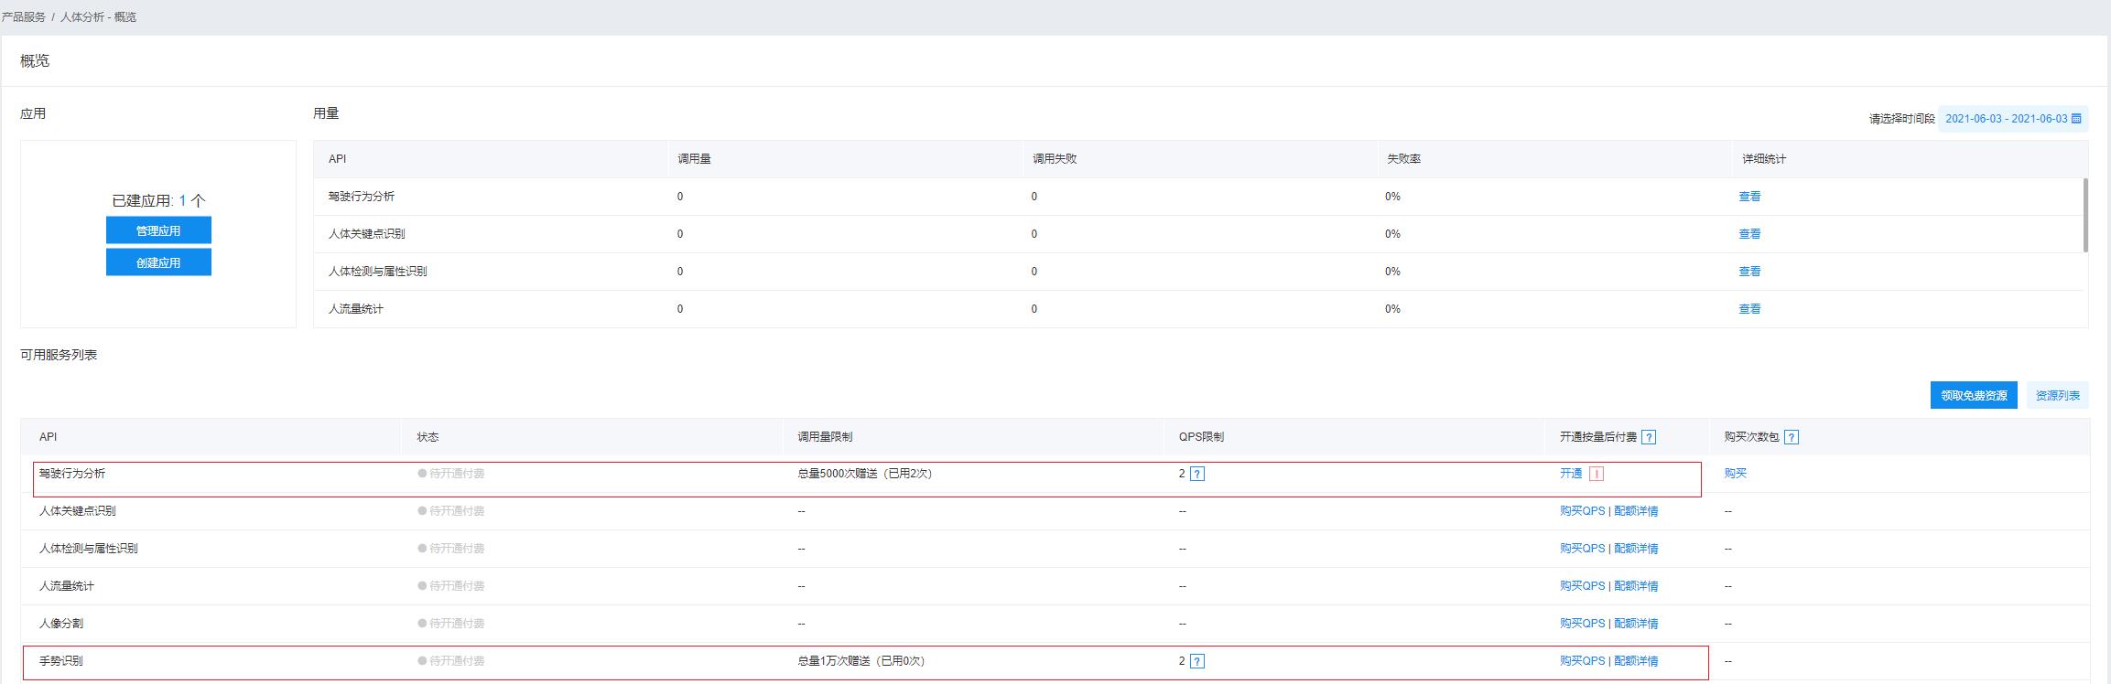
Task: Click 领取免费资源 button
Action: click(x=1974, y=395)
